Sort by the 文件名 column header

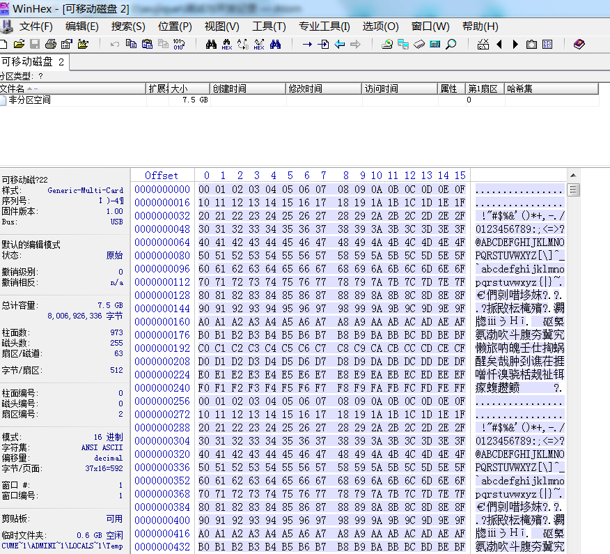click(x=72, y=89)
